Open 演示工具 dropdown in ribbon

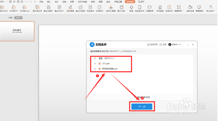(x=122, y=8)
